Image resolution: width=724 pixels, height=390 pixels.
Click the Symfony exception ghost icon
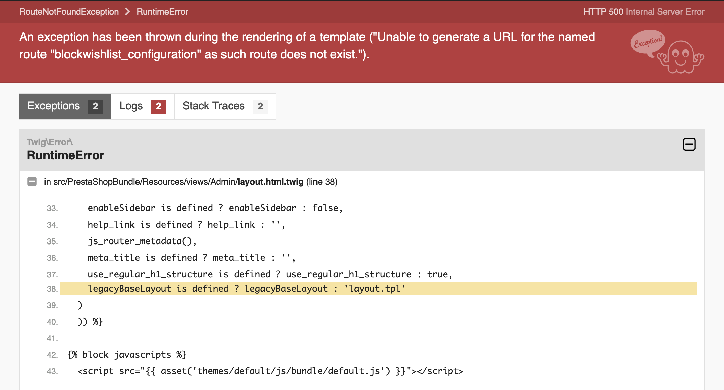681,57
